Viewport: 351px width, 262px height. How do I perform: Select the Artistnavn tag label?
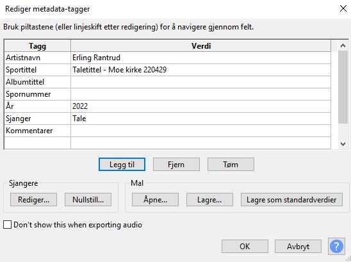point(37,58)
